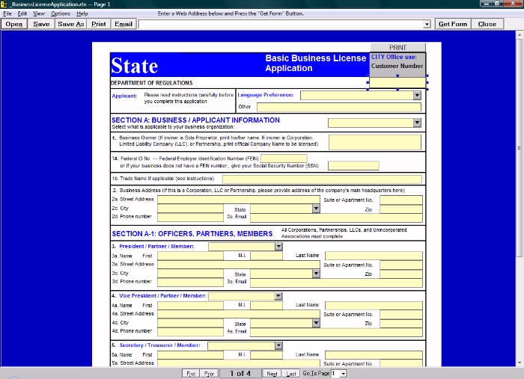
Task: Click the 3c City field
Action: click(190, 274)
